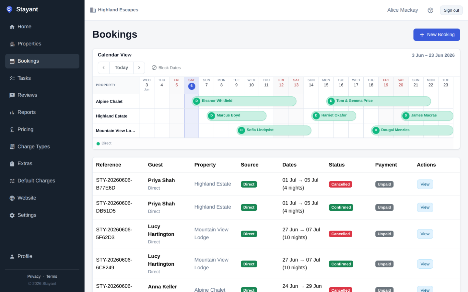Sign out of the account
468x292 pixels.
click(451, 10)
